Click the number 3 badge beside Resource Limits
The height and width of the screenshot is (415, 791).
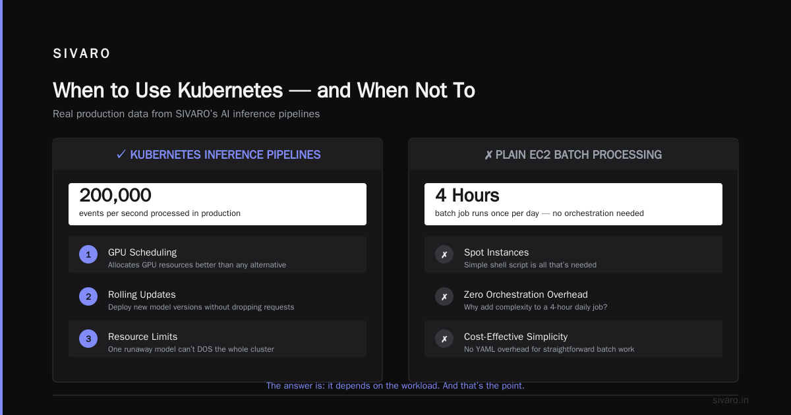click(88, 339)
